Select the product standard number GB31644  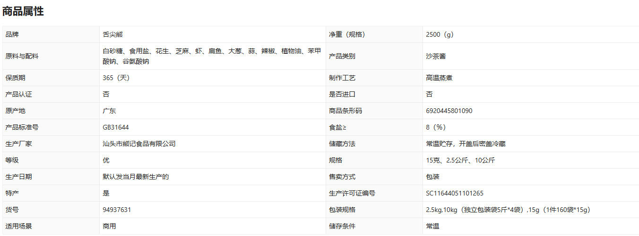(116, 127)
